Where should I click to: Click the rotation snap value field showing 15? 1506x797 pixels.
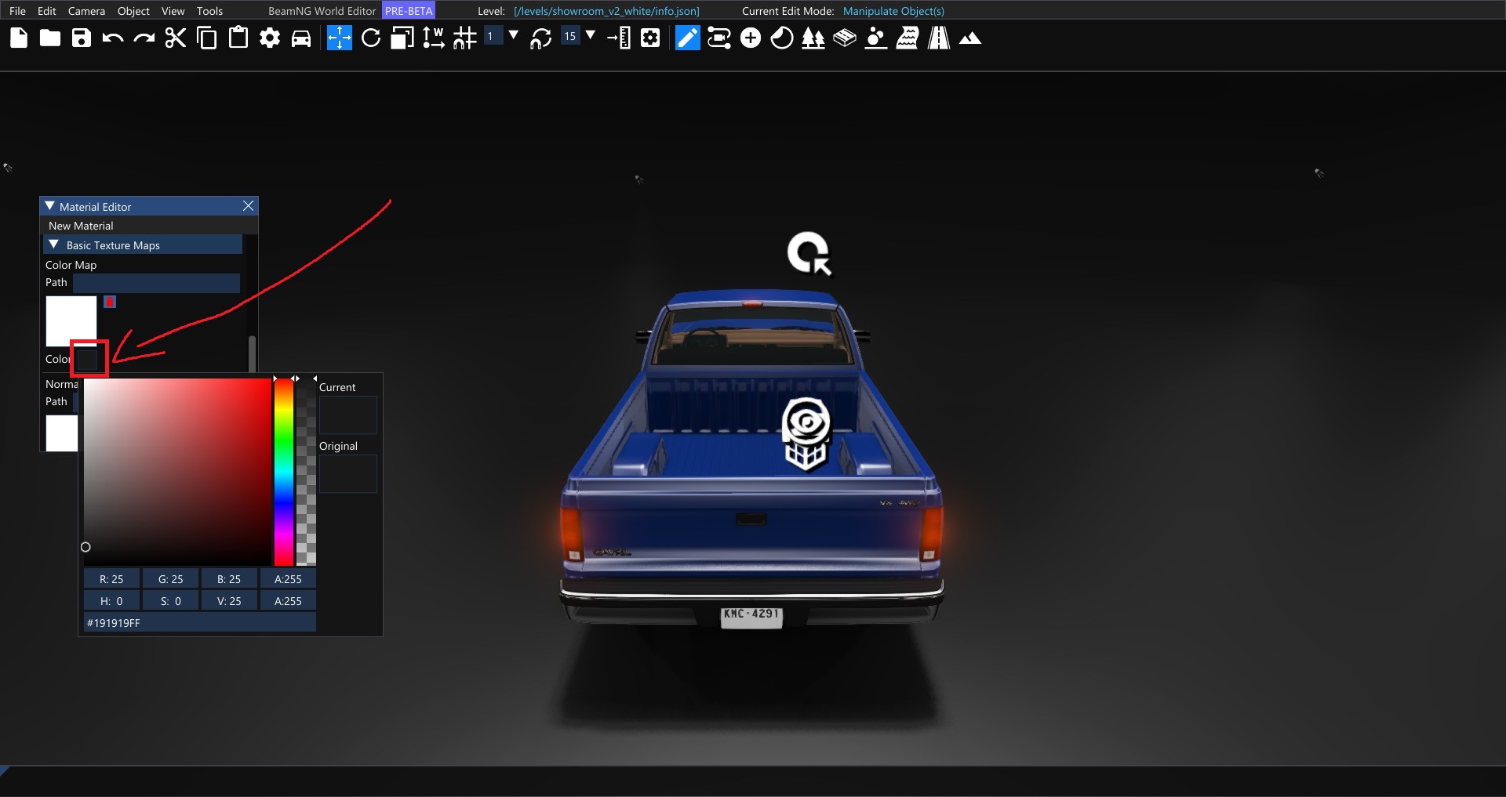(x=570, y=36)
